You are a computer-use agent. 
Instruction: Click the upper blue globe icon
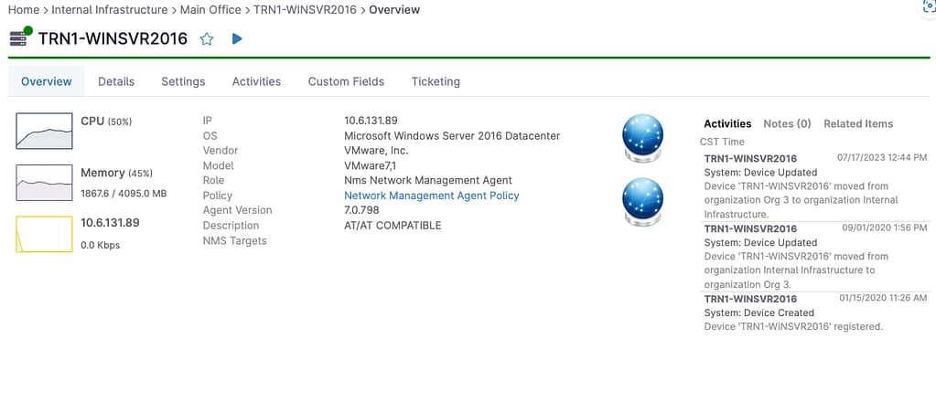[x=641, y=134]
